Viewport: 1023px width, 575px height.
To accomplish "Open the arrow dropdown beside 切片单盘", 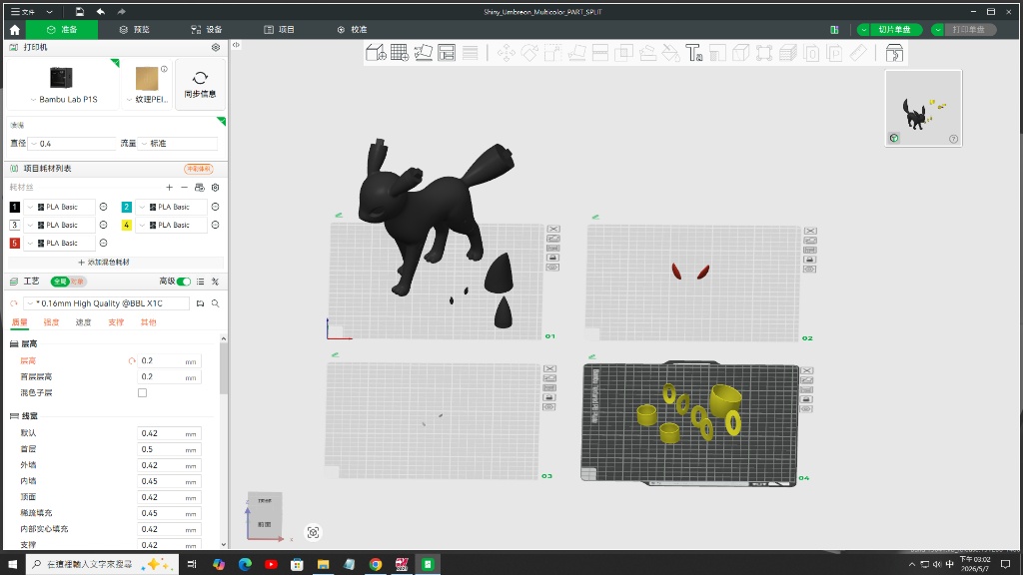I will (x=864, y=30).
